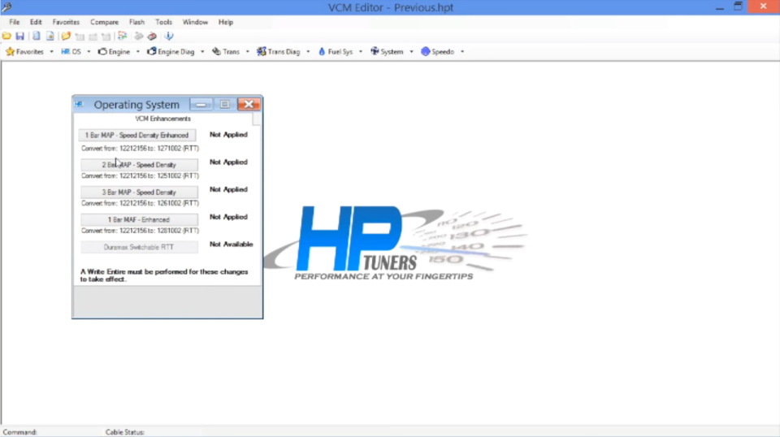
Task: Click the middle greyed table icon in toolbar
Action: click(93, 37)
